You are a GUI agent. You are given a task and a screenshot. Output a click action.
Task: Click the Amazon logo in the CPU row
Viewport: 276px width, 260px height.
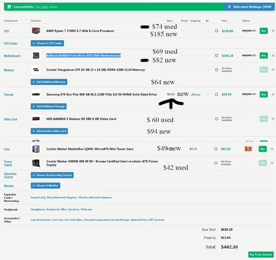pyautogui.click(x=249, y=31)
